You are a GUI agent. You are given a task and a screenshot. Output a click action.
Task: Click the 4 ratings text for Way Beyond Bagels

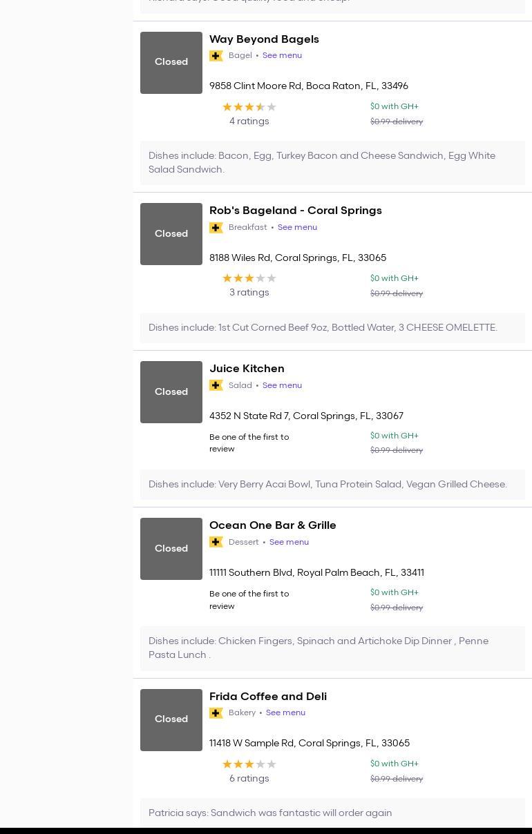pyautogui.click(x=249, y=122)
